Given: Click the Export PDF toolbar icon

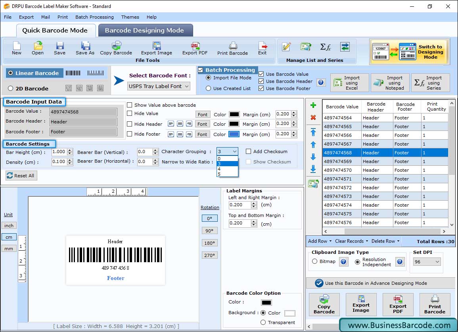Looking at the screenshot, I should [195, 48].
